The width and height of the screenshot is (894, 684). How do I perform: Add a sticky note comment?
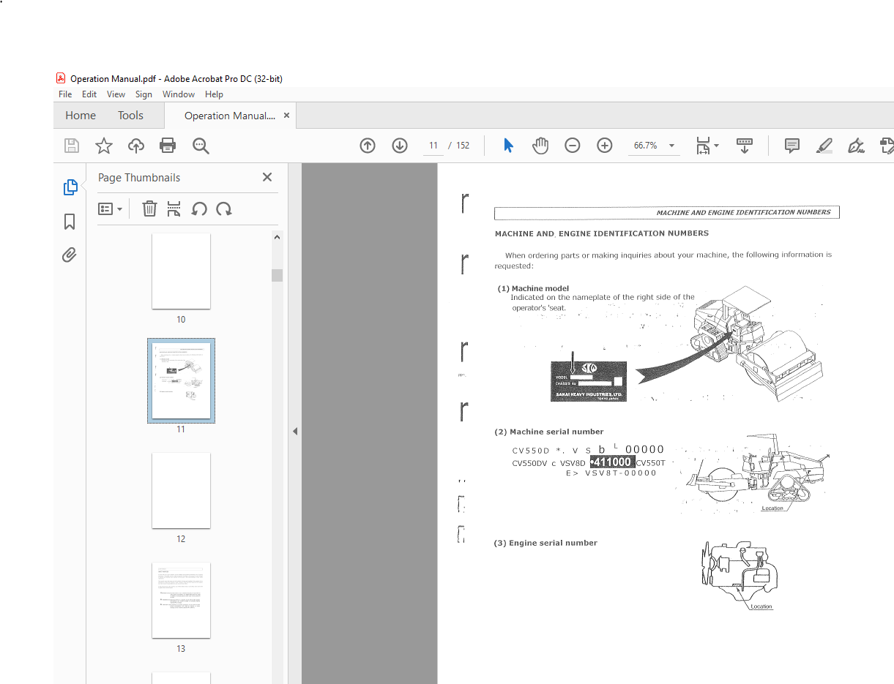tap(792, 146)
